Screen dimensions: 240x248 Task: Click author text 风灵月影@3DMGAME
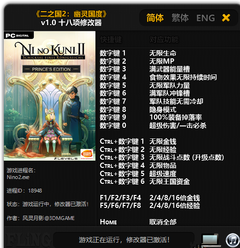(48, 218)
